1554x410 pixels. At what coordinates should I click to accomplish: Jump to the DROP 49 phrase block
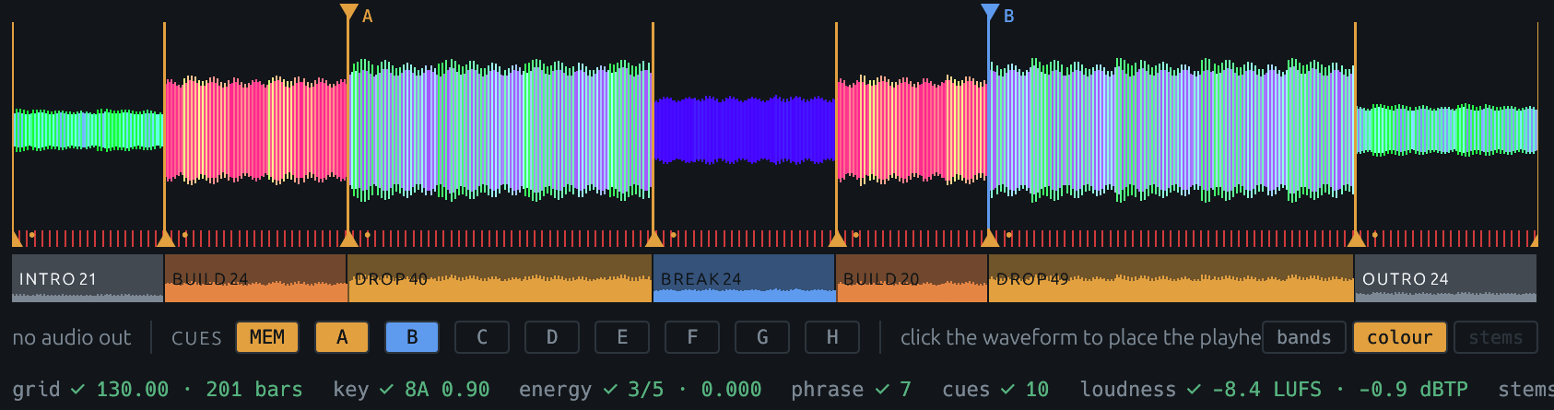(x=1171, y=278)
